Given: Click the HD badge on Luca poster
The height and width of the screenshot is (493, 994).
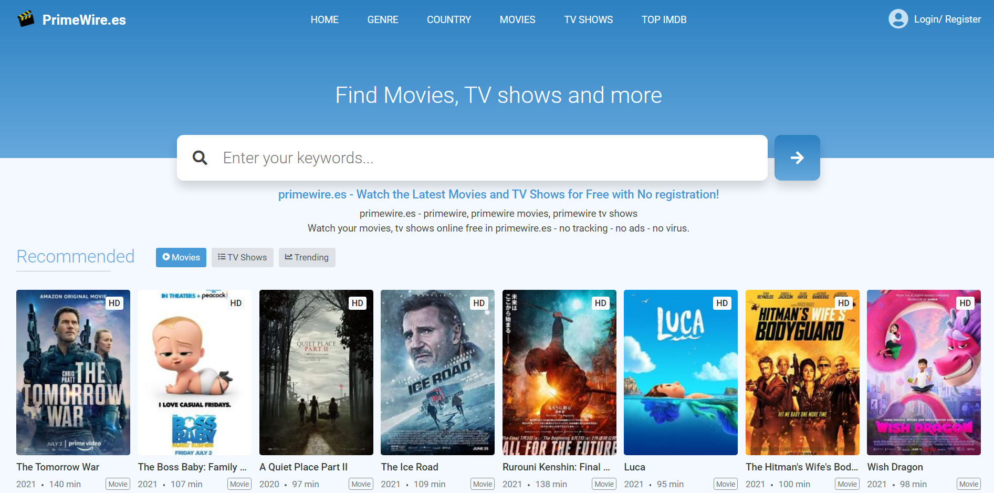Looking at the screenshot, I should (722, 303).
